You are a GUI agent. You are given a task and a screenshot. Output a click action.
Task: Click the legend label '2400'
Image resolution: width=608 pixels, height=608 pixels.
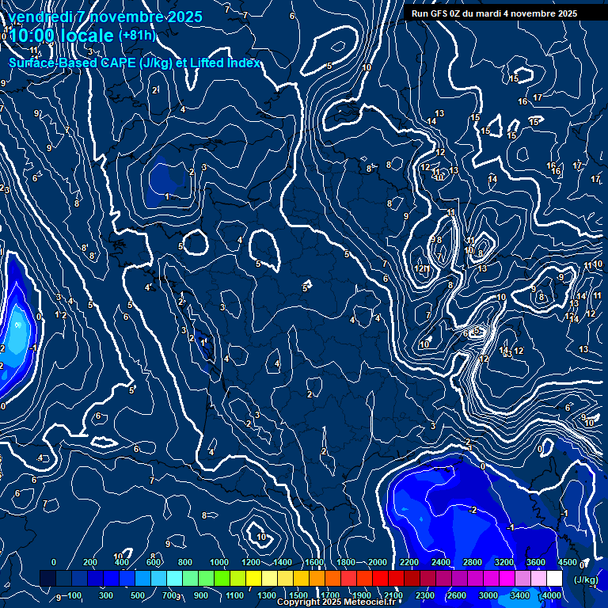click(441, 562)
